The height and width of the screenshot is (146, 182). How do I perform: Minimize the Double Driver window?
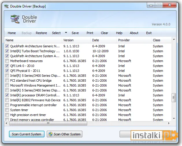pyautogui.click(x=151, y=5)
